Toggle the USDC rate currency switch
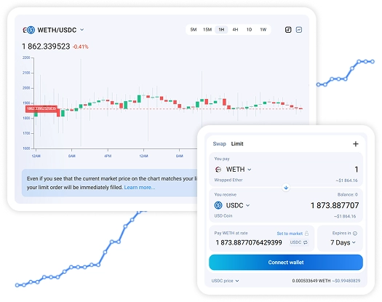 [x=298, y=242]
